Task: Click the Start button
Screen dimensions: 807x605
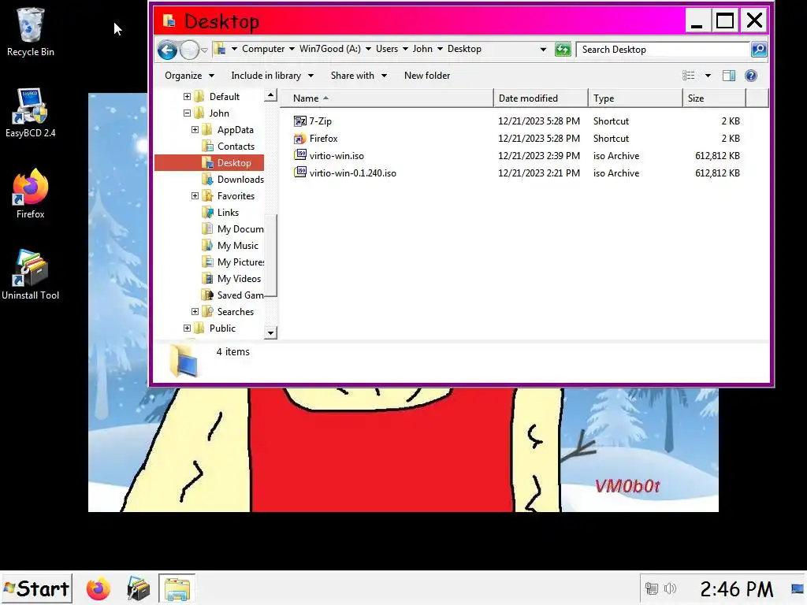Action: 36,588
